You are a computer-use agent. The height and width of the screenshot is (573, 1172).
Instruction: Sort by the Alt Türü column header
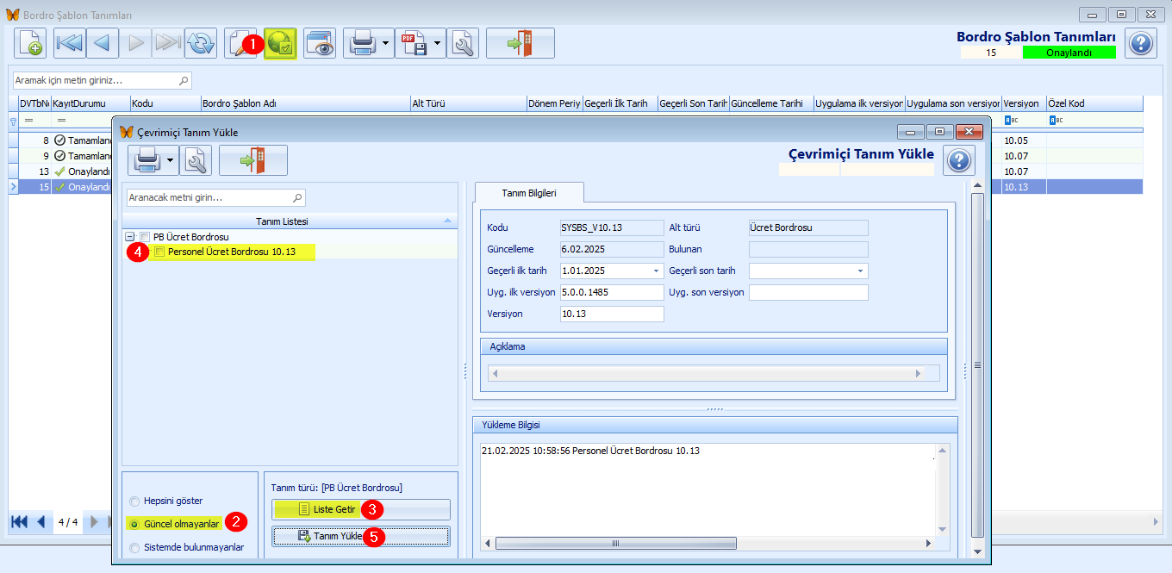click(x=468, y=103)
